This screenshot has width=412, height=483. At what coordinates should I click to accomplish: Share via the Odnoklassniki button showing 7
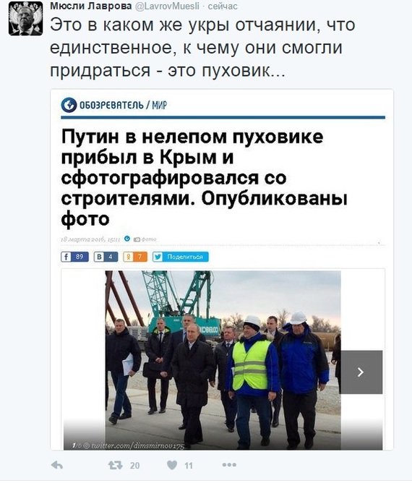click(135, 257)
